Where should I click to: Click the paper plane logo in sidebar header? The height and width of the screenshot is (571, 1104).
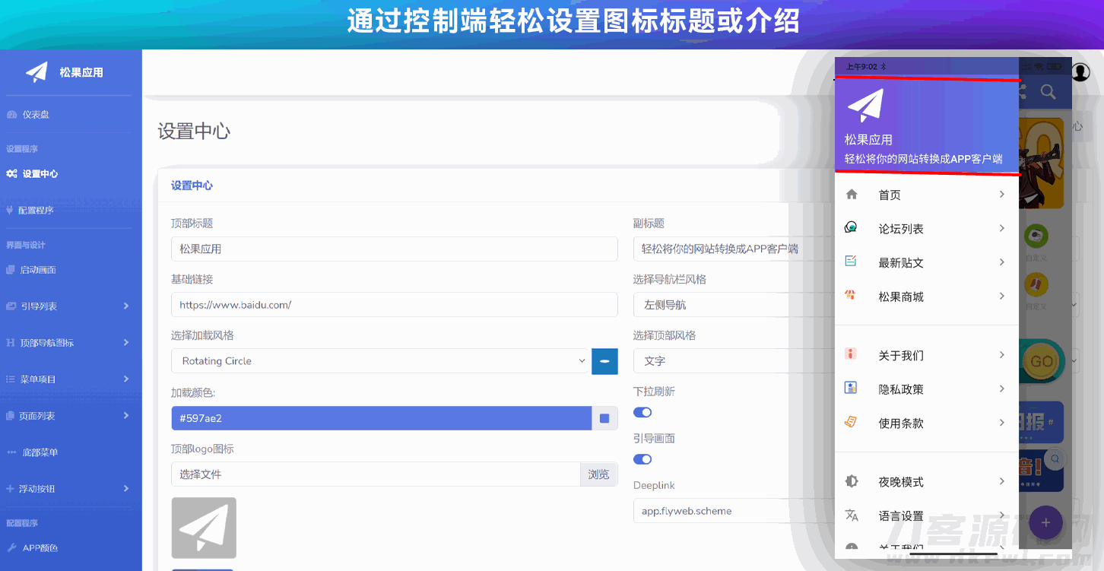(x=36, y=72)
